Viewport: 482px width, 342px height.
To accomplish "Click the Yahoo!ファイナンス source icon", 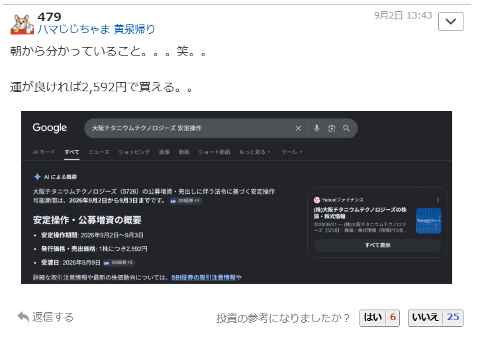I will pos(317,200).
